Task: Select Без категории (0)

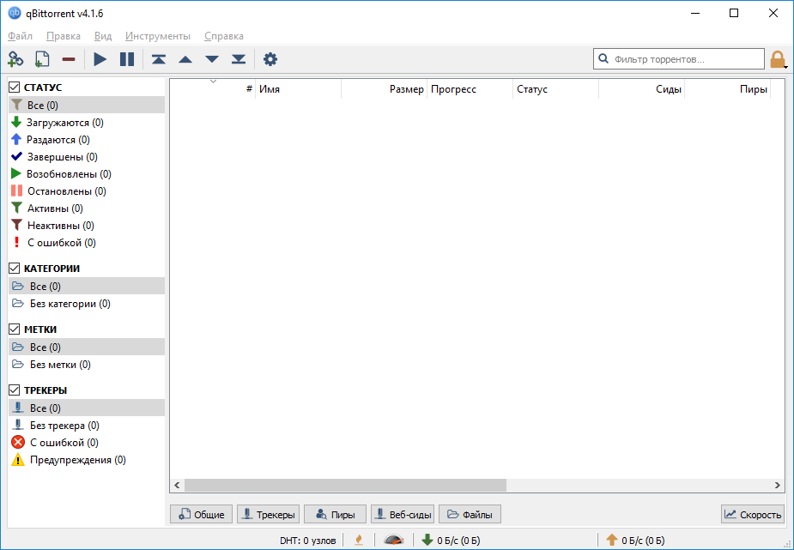Action: pyautogui.click(x=87, y=304)
